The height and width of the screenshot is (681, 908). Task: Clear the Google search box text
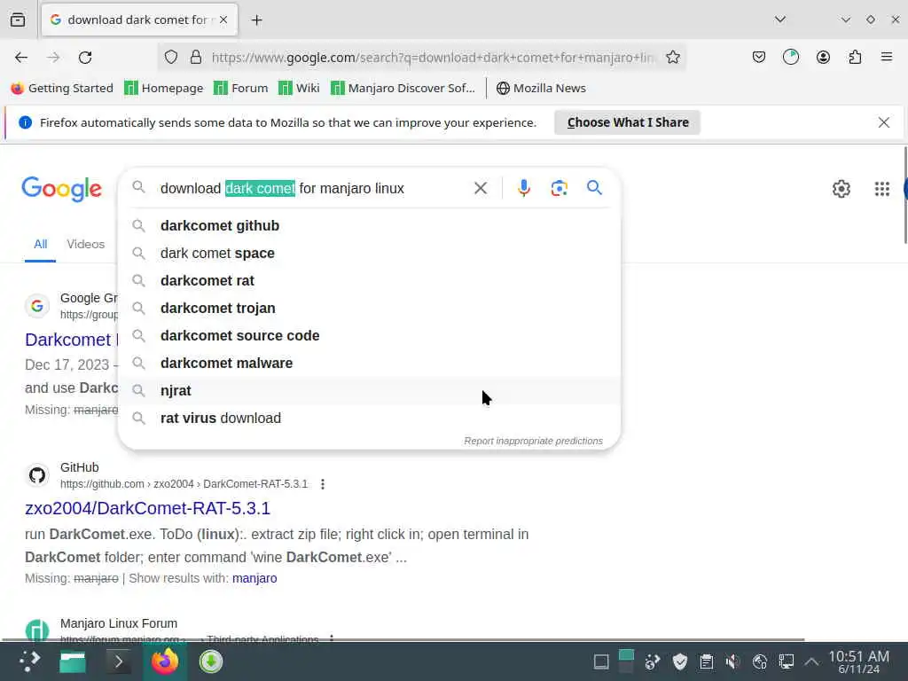pos(480,188)
